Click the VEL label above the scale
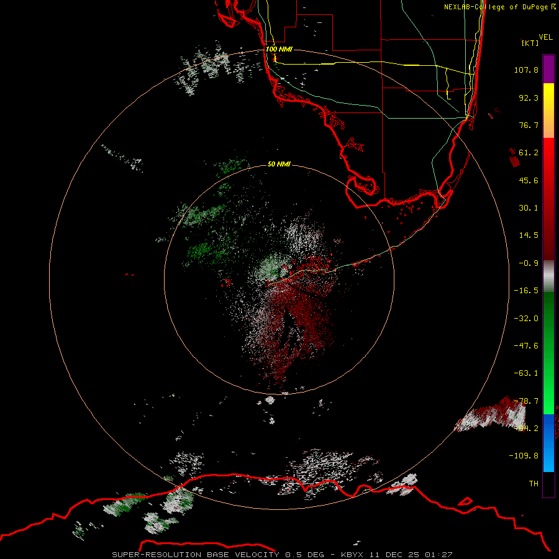This screenshot has width=559, height=559. point(546,37)
